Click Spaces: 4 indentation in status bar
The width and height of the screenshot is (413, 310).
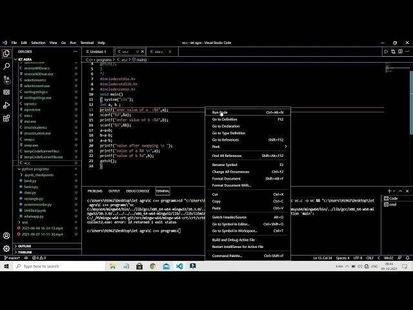(x=343, y=258)
